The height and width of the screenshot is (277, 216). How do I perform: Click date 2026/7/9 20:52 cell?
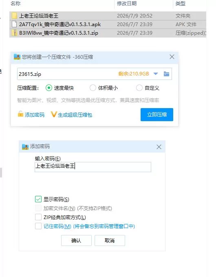pos(134,16)
